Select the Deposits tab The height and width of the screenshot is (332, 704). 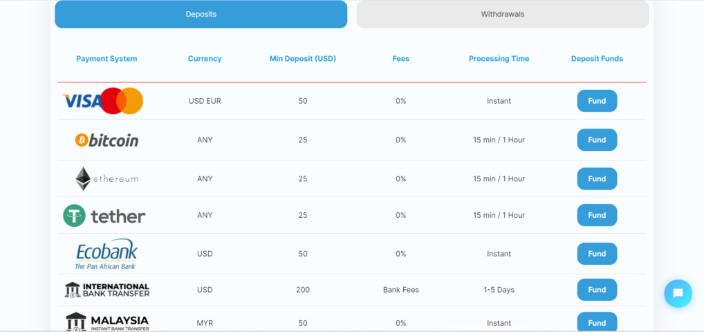[201, 15]
